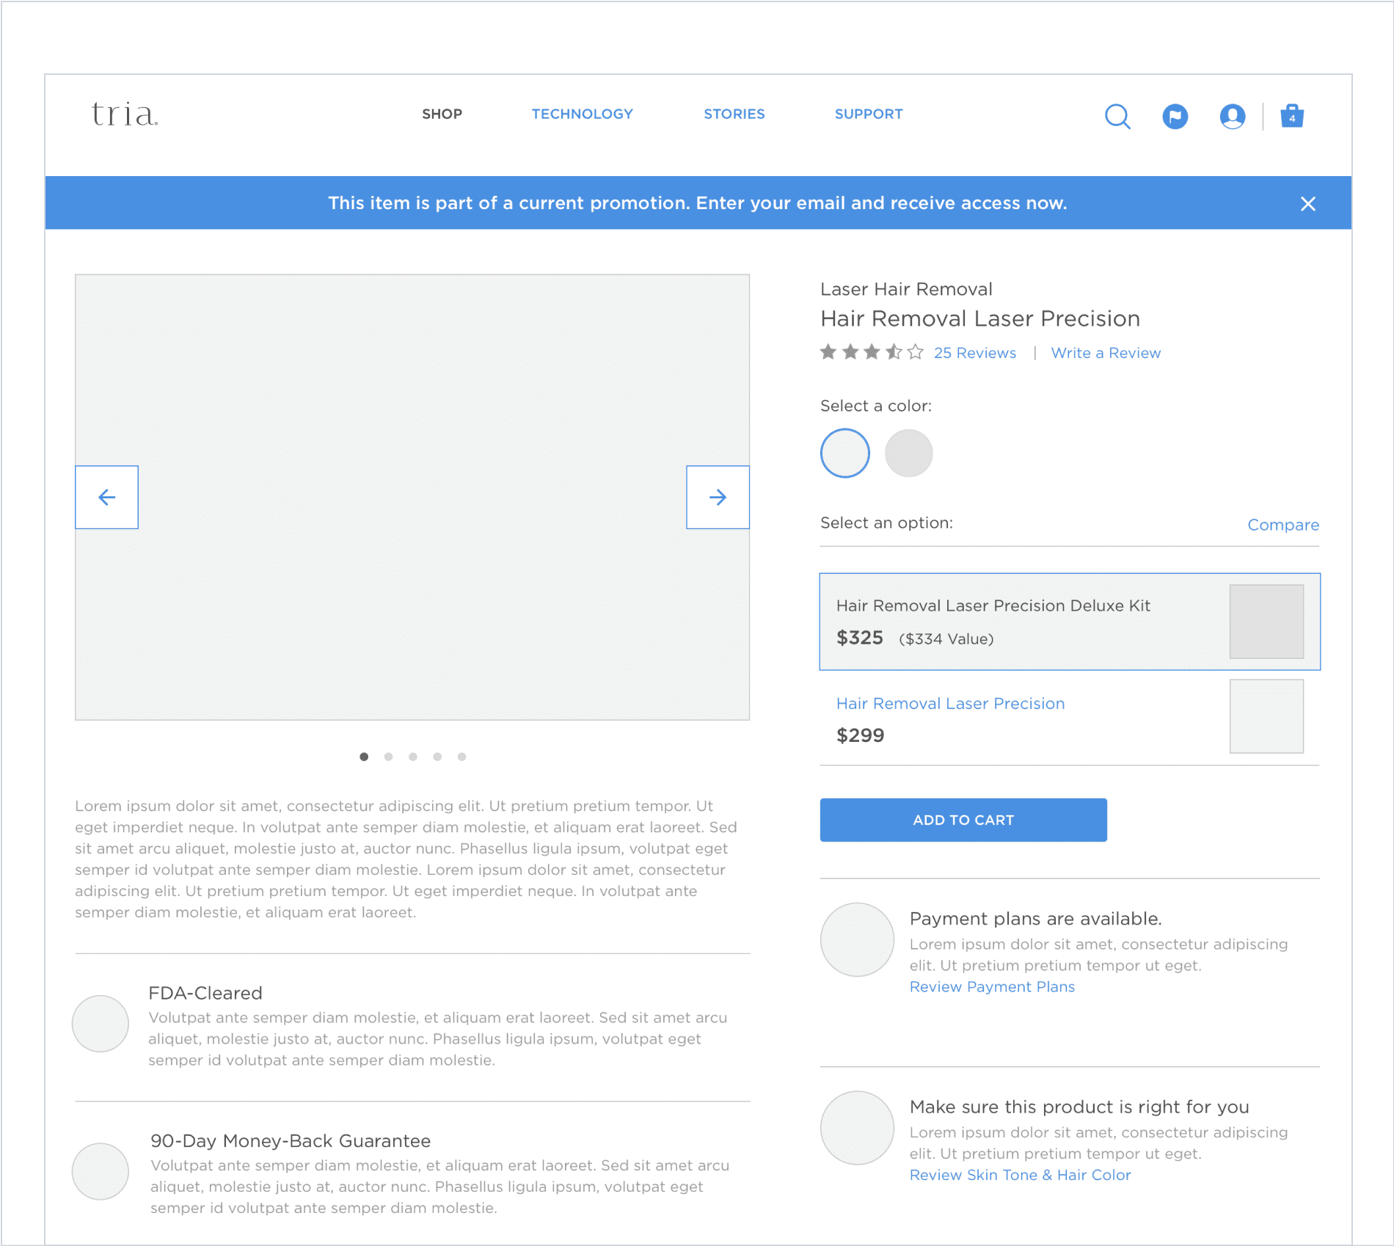Open the search magnifier icon
This screenshot has height=1246, width=1394.
coord(1117,116)
